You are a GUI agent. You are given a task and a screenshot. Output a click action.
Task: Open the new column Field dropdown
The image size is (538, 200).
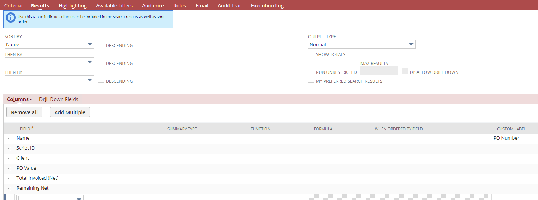pyautogui.click(x=50, y=198)
